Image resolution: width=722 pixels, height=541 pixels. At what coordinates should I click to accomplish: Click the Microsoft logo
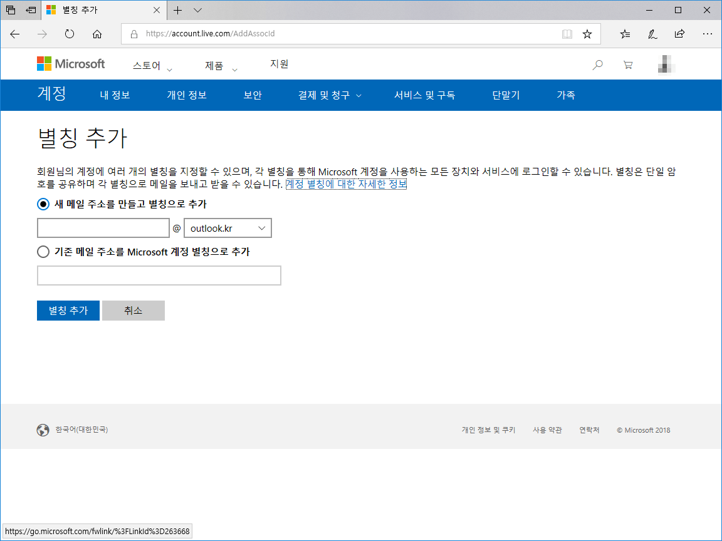tap(71, 64)
